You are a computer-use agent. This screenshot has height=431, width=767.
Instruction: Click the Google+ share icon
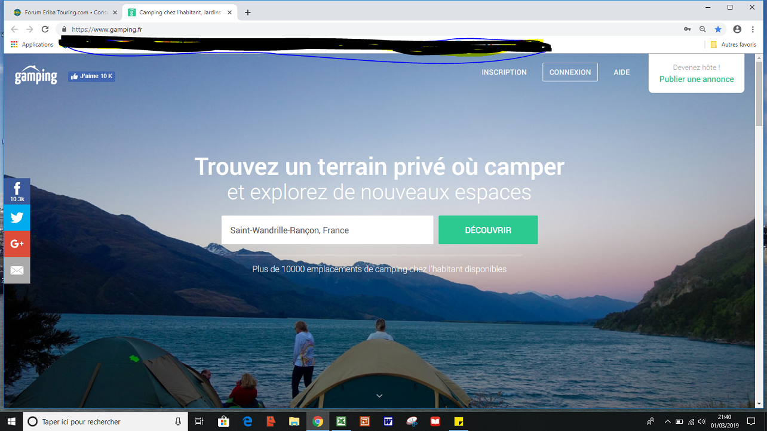(17, 244)
